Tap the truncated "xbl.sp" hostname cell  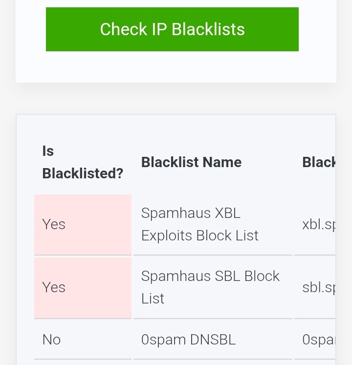tap(319, 224)
